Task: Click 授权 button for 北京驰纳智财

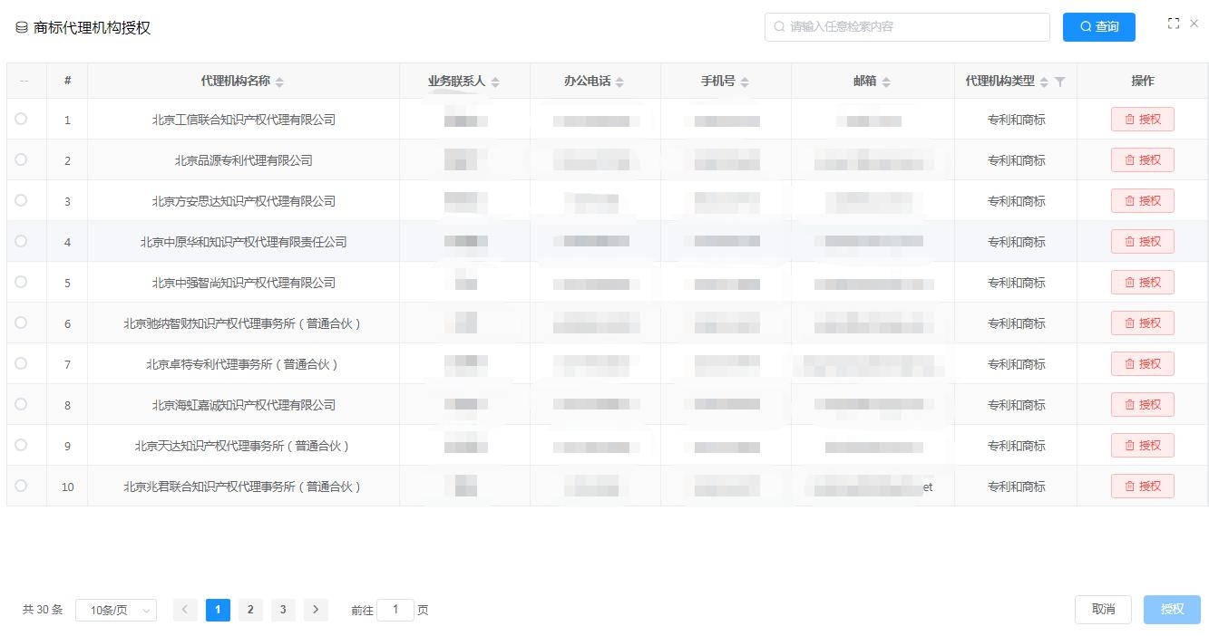Action: (x=1143, y=323)
